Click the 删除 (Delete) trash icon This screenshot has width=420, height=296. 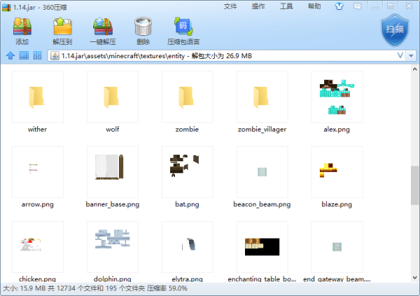point(143,26)
